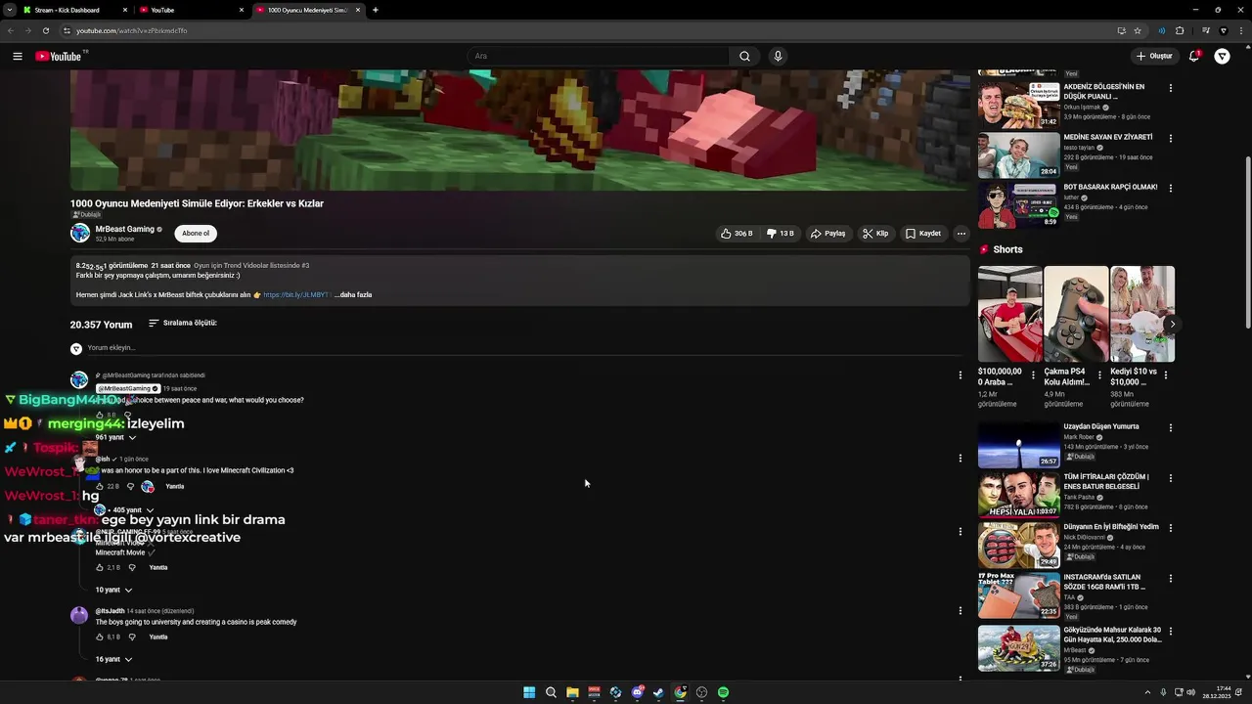Click the browser address bar
Image resolution: width=1252 pixels, height=704 pixels.
point(587,30)
